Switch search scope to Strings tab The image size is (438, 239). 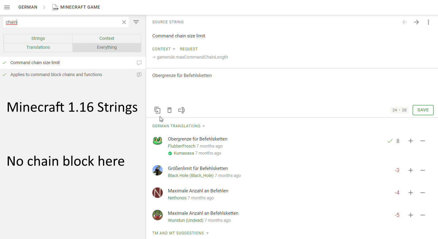point(38,38)
